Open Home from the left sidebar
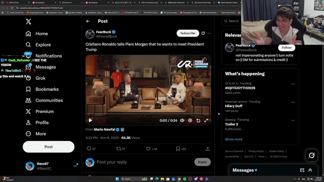Image resolution: width=324 pixels, height=182 pixels. [x=37, y=34]
